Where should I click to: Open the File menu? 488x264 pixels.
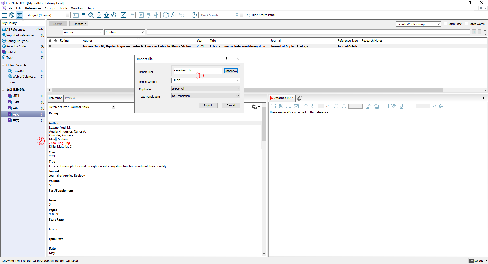click(x=10, y=8)
